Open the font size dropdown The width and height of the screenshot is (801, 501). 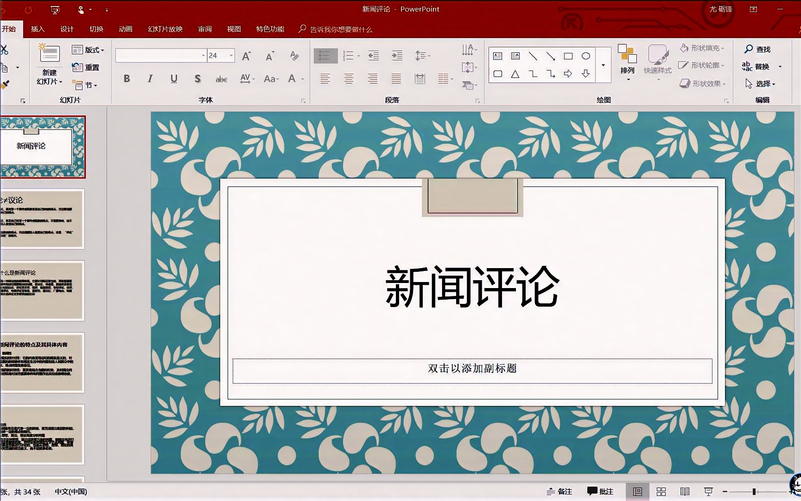click(231, 56)
